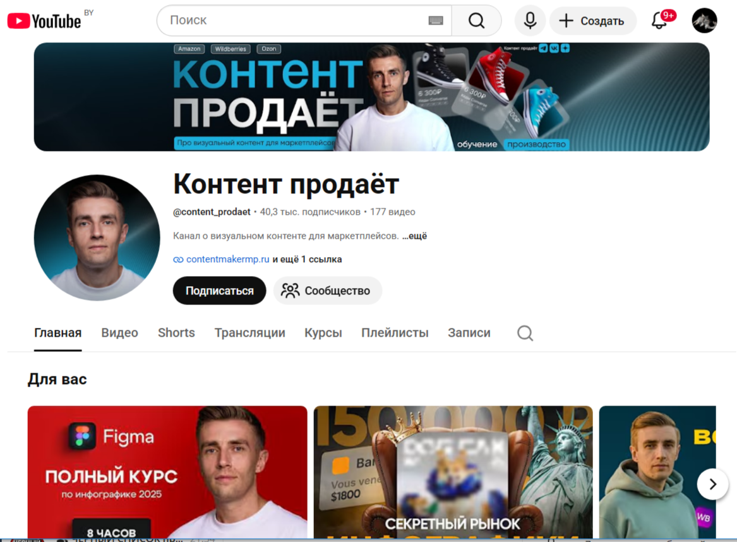Open the Сообщество button
This screenshot has width=737, height=542.
[328, 291]
